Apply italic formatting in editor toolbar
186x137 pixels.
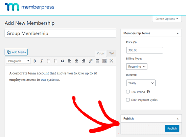(x=42, y=61)
